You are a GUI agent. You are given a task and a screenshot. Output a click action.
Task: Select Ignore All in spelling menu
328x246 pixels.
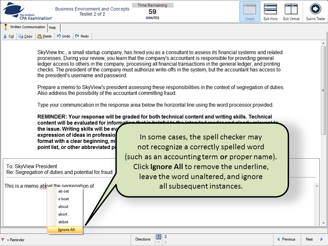pos(66,230)
